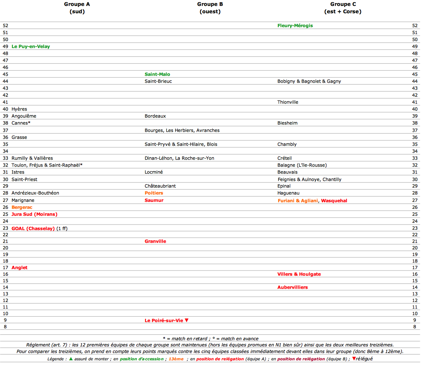Click on red Granville at 21 points
The width and height of the screenshot is (421, 368).
pyautogui.click(x=155, y=241)
